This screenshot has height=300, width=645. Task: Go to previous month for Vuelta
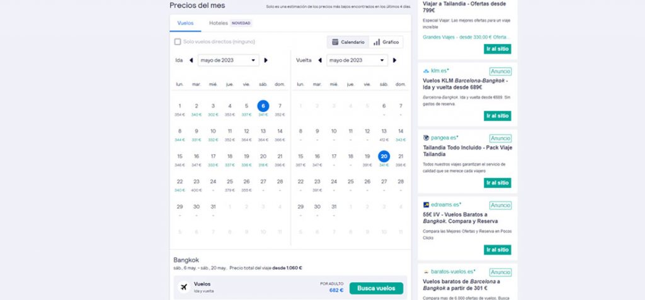point(319,60)
